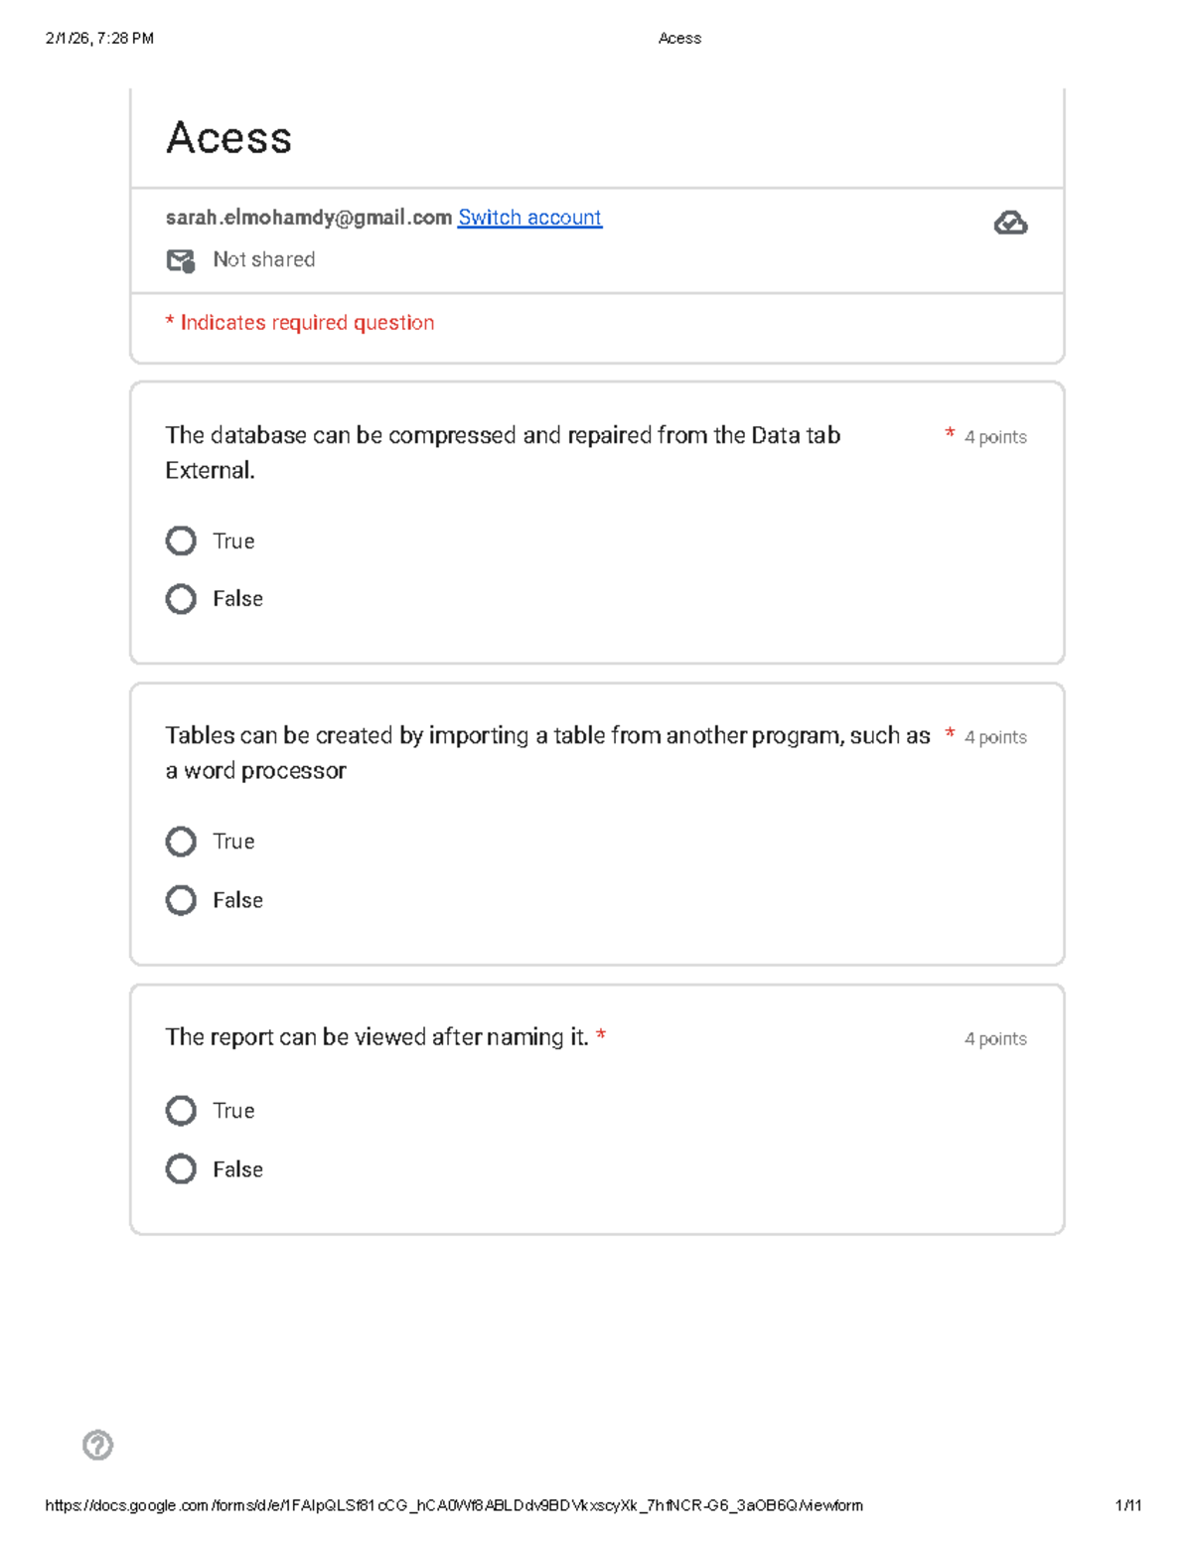Click the tables importing question text
This screenshot has width=1192, height=1543.
click(547, 752)
